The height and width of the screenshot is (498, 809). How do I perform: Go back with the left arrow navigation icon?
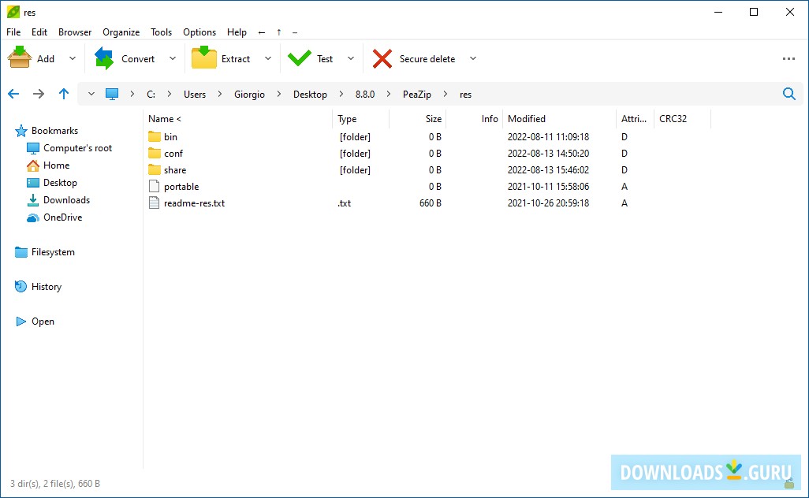pos(13,94)
